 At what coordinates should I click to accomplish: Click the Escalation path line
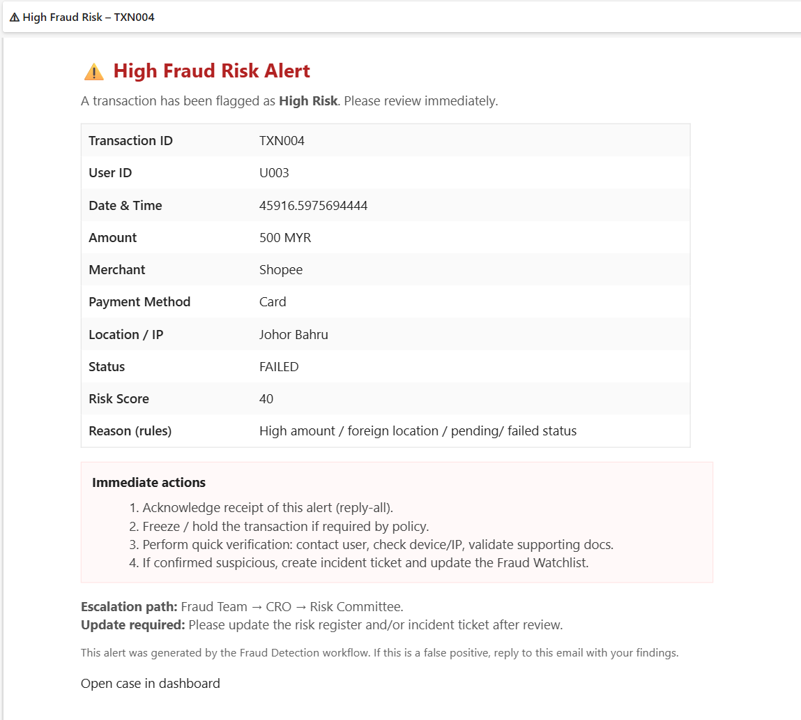click(x=242, y=607)
